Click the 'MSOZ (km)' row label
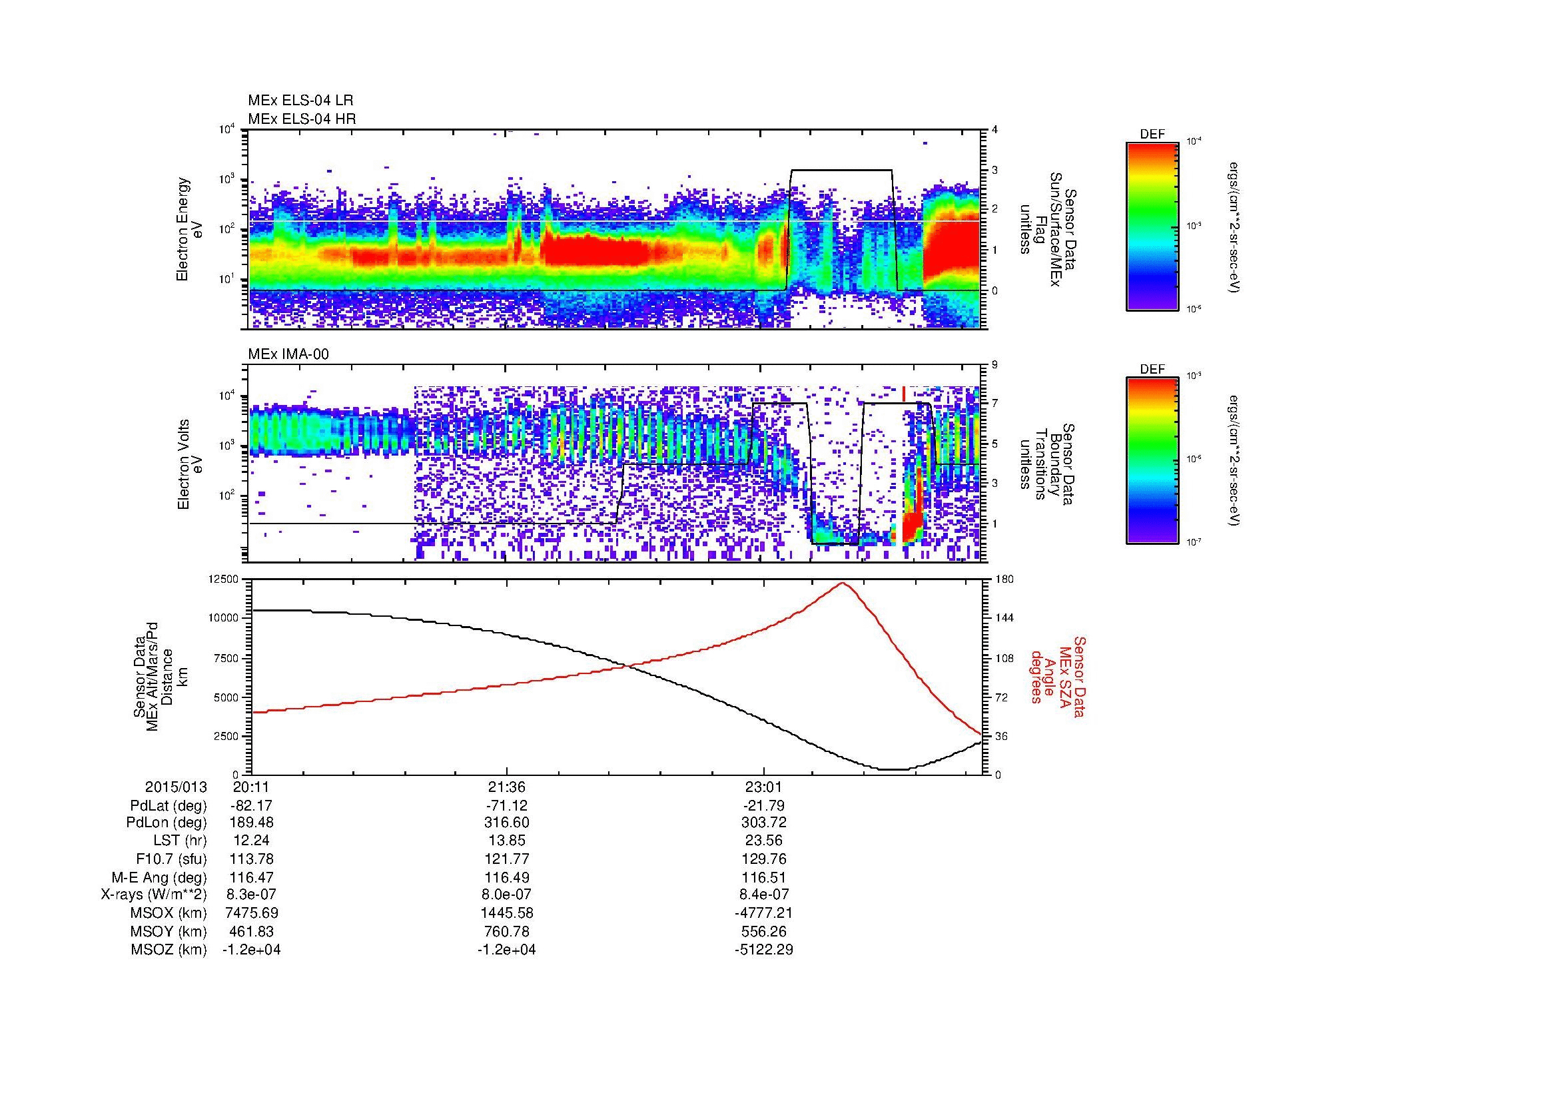The width and height of the screenshot is (1558, 1101). point(169,950)
